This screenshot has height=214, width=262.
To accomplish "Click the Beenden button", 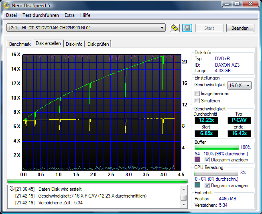I will 240,28.
